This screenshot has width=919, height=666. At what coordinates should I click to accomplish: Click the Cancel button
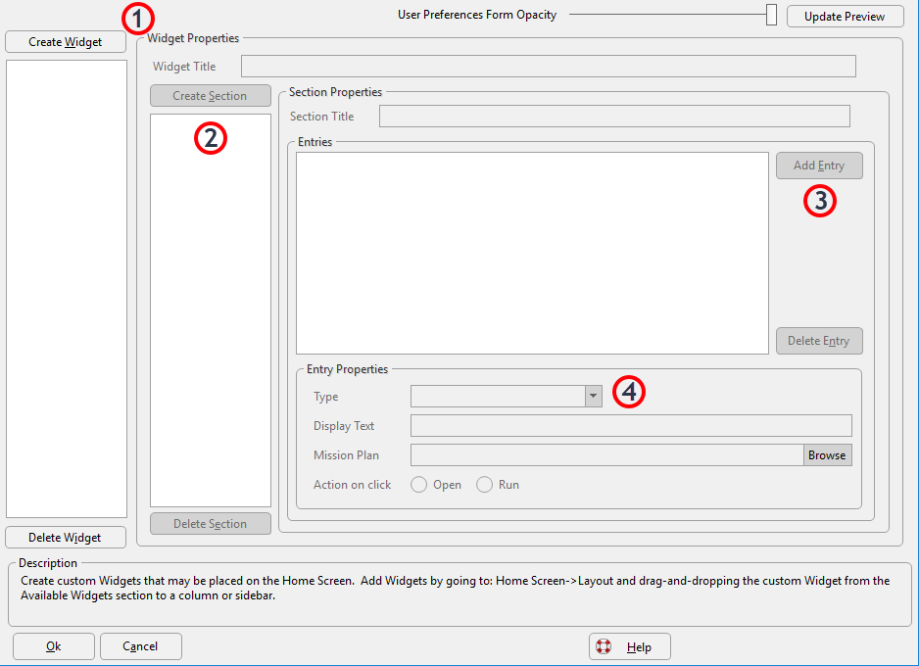tap(141, 646)
